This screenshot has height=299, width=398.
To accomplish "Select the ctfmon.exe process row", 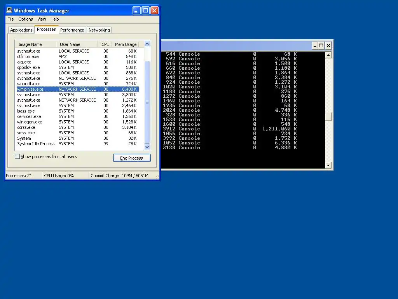I will click(x=78, y=56).
